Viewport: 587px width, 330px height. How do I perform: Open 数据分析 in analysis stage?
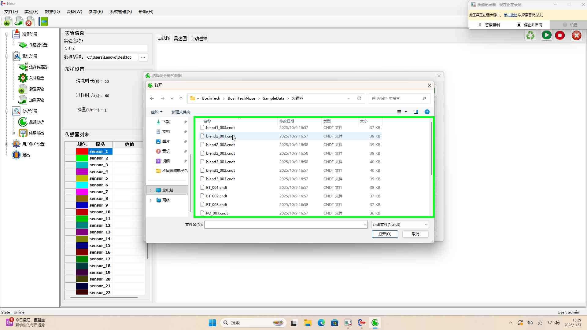pos(36,122)
